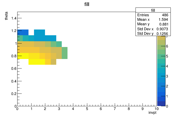Click the "2" tick label on the invpt axis
Image resolution: width=174 pixels, height=118 pixels.
[45, 109]
